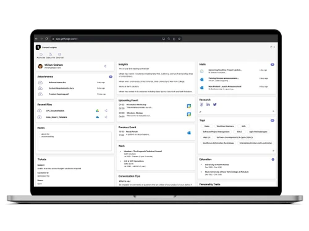Open the dropdown arrow at the top-right corner
The height and width of the screenshot is (231, 309).
pos(274,47)
